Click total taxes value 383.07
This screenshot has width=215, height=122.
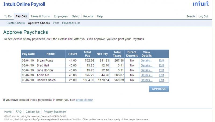pos(119,75)
